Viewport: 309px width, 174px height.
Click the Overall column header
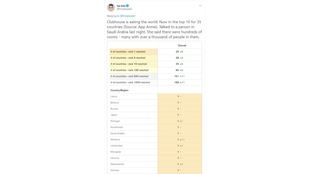[182, 45]
